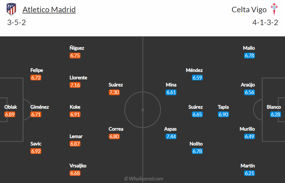Select Suárez's 7.30 rating badge

[x=114, y=92]
